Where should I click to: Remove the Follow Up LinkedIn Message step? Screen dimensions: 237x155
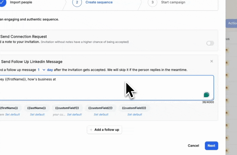coord(212,61)
